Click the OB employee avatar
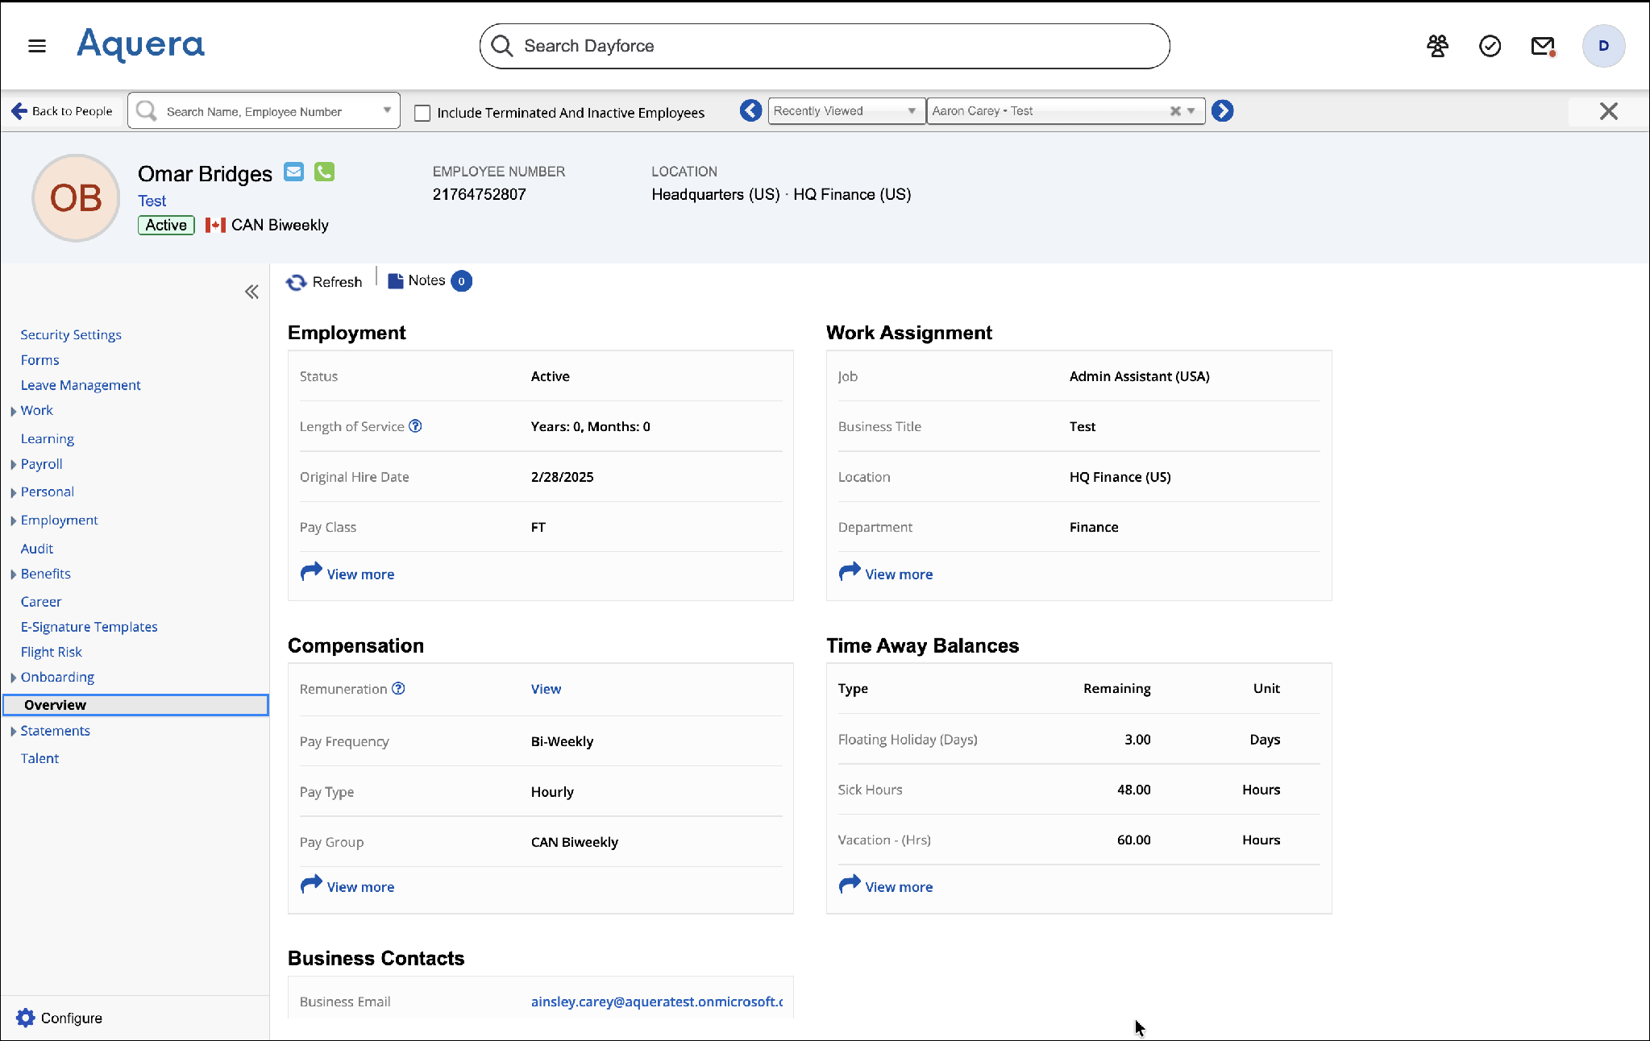This screenshot has width=1650, height=1041. (x=76, y=198)
